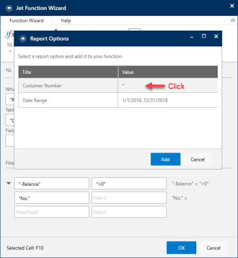
Task: Select the Date Range row
Action: pyautogui.click(x=118, y=100)
